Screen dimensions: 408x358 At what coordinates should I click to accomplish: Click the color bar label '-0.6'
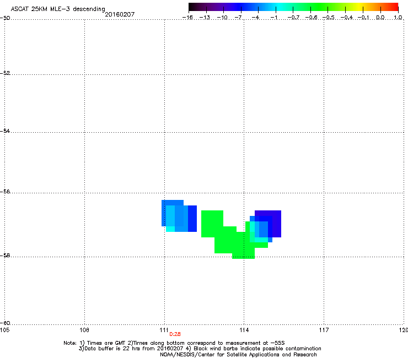coord(311,18)
